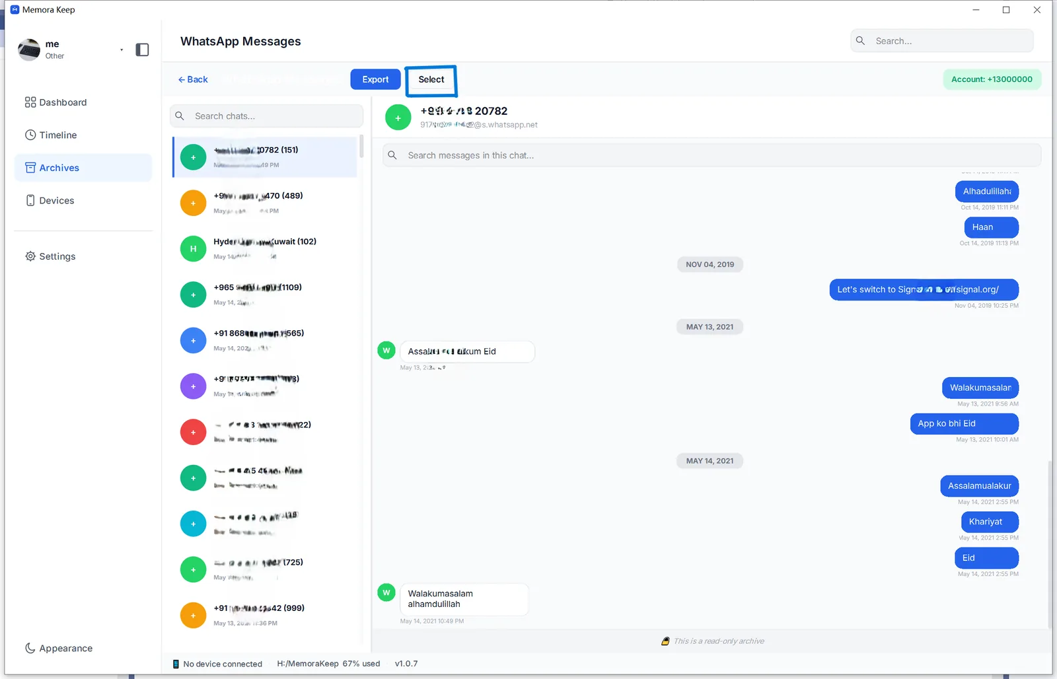This screenshot has width=1057, height=679.
Task: Click the Settings gear icon
Action: click(30, 256)
